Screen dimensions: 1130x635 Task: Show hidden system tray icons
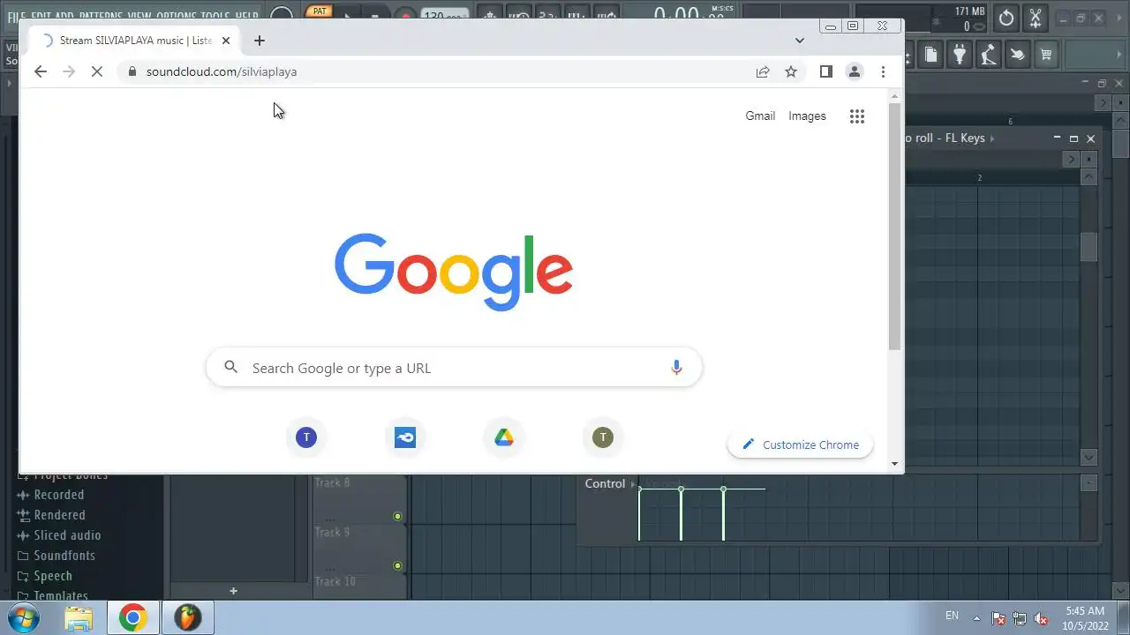pos(976,618)
